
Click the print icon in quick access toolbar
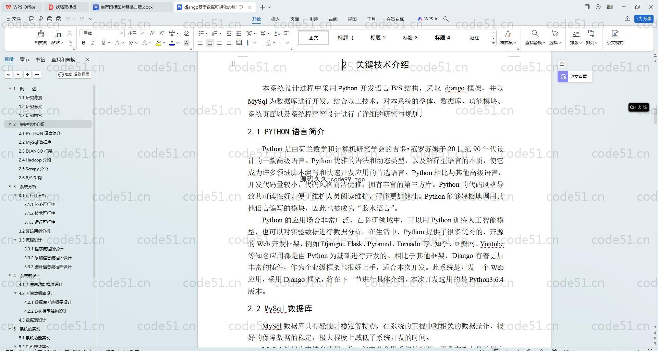[50, 19]
